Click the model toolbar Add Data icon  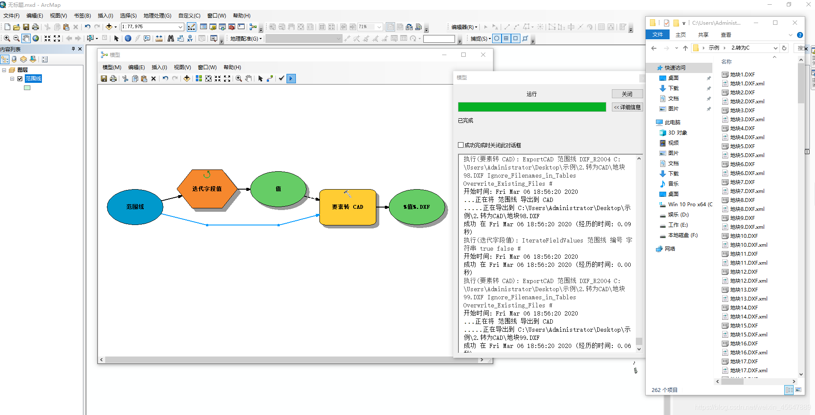click(187, 79)
